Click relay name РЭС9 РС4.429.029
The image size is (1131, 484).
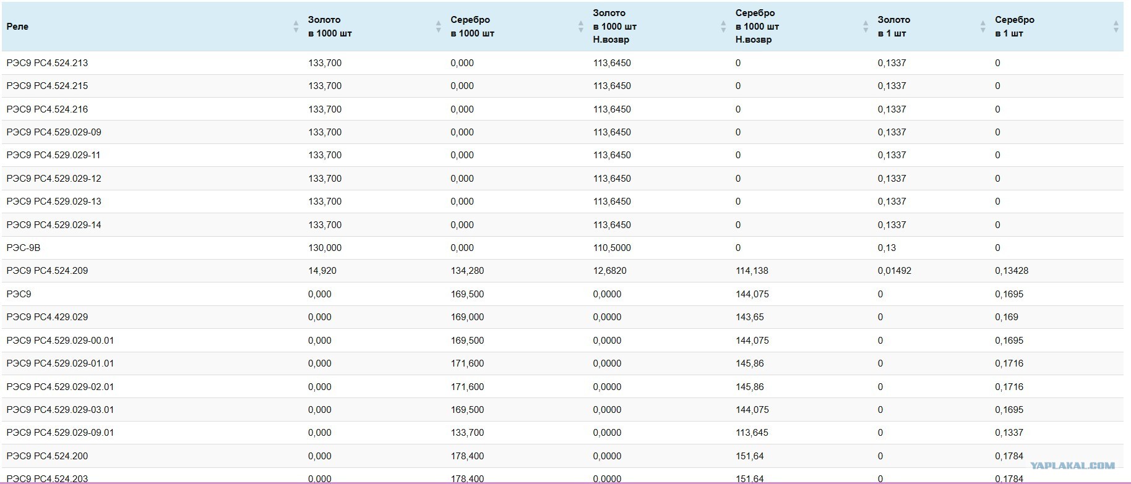pos(47,317)
